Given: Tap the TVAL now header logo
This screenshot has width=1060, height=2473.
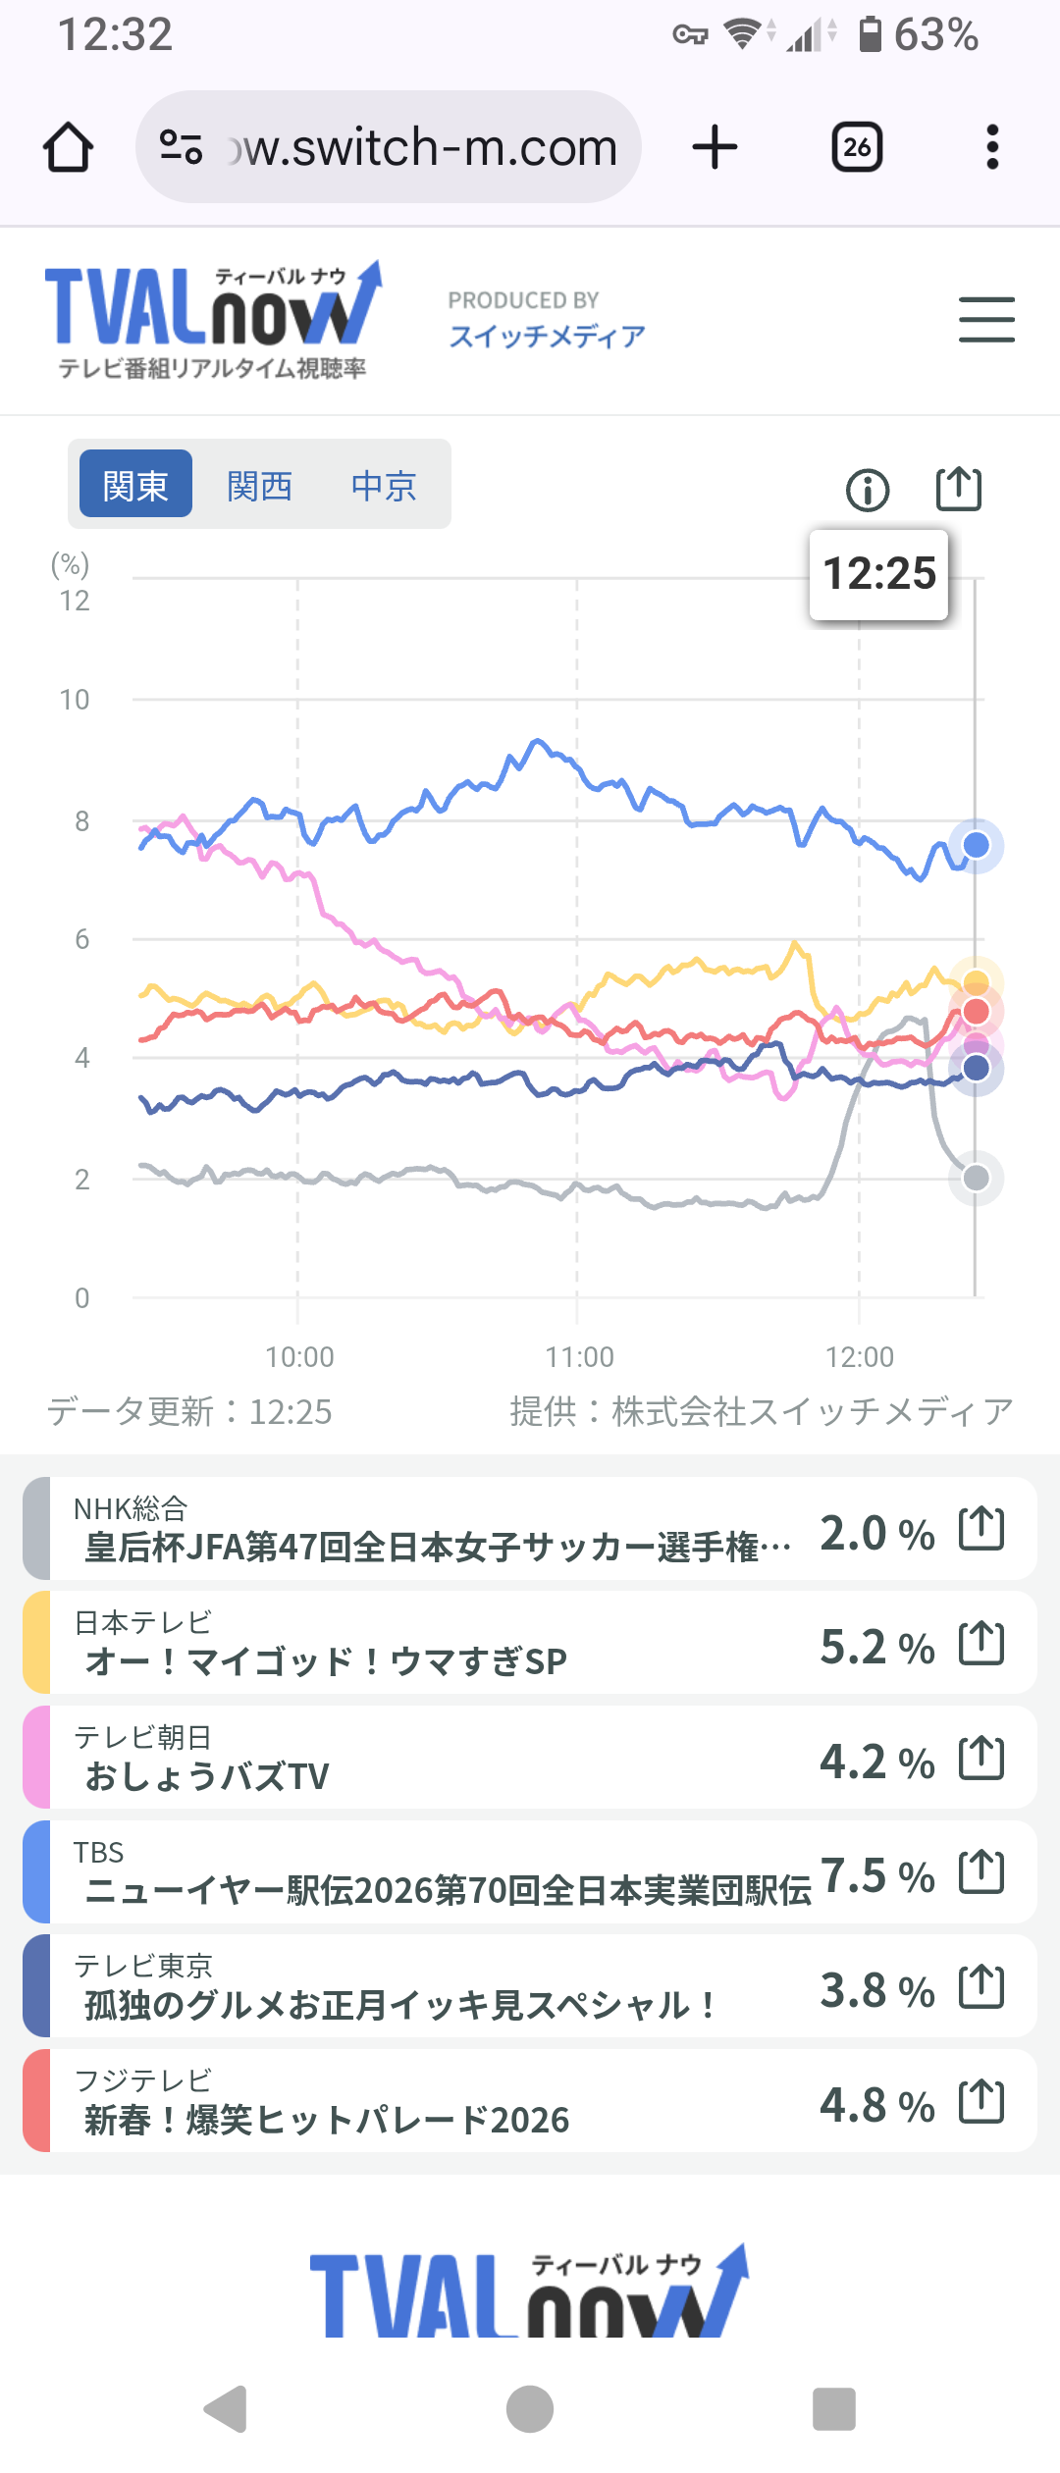Looking at the screenshot, I should 213,319.
